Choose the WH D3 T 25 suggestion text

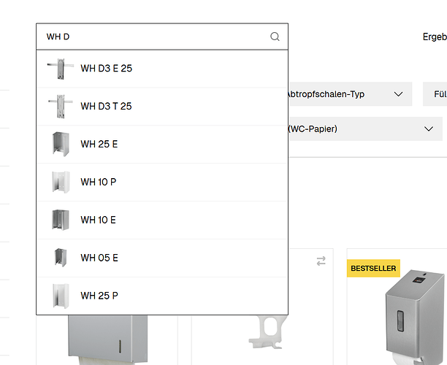pos(107,107)
